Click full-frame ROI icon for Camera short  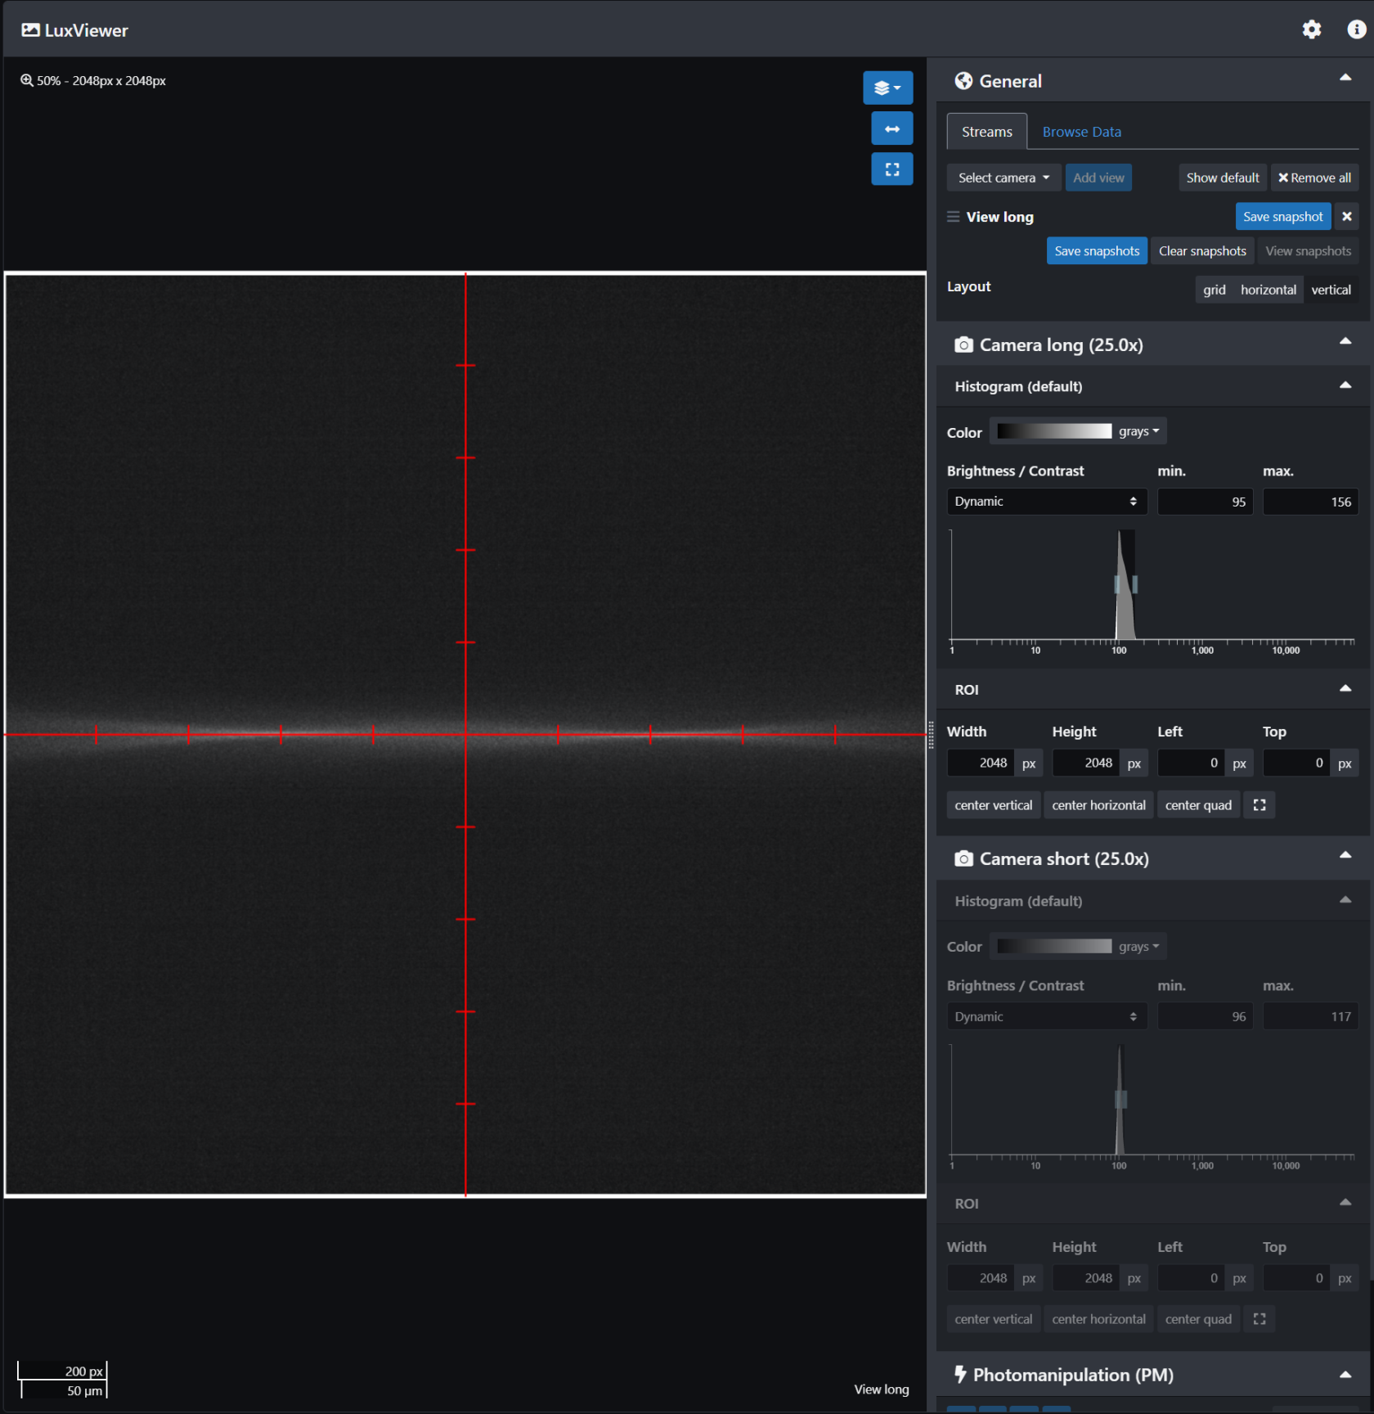(1259, 1319)
